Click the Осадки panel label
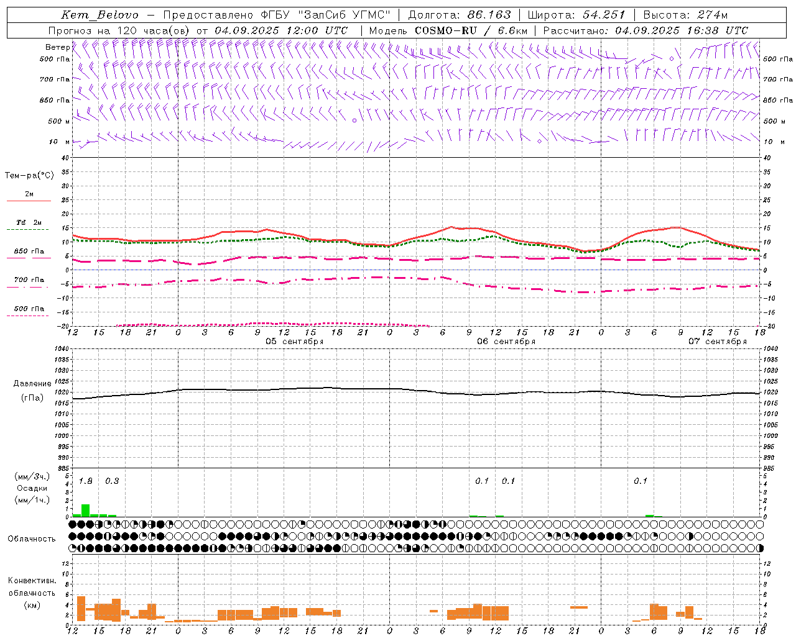 (32, 488)
